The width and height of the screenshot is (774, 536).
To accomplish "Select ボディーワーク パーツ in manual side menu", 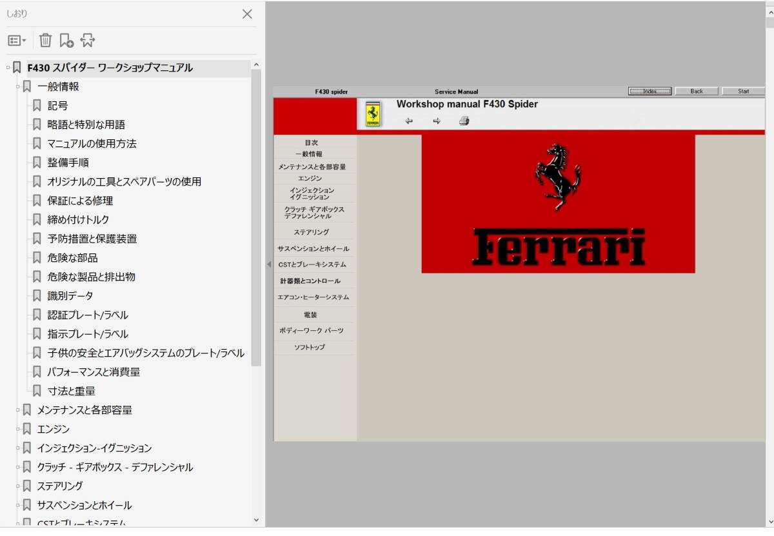I will click(312, 330).
